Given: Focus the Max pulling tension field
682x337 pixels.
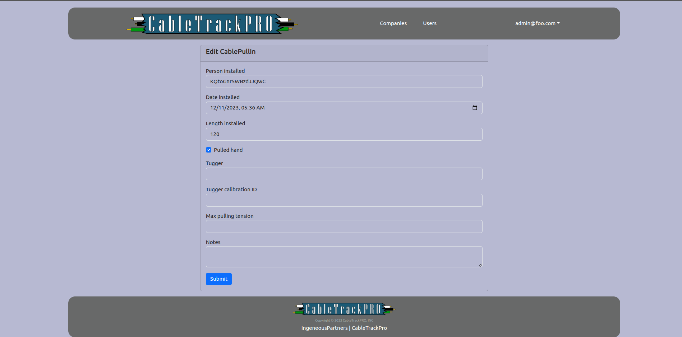Looking at the screenshot, I should click(x=344, y=226).
